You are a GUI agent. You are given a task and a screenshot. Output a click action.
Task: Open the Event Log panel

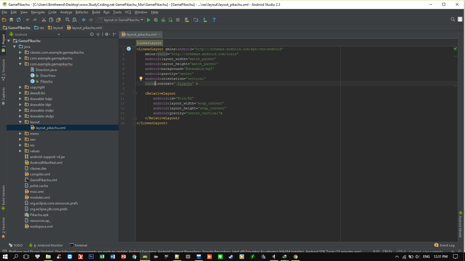[444, 245]
